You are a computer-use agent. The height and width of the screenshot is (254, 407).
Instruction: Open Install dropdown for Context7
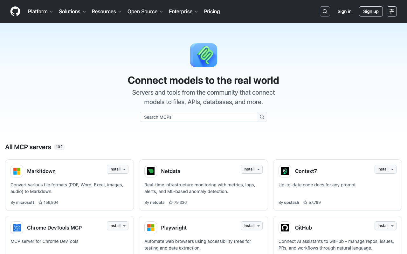click(385, 169)
